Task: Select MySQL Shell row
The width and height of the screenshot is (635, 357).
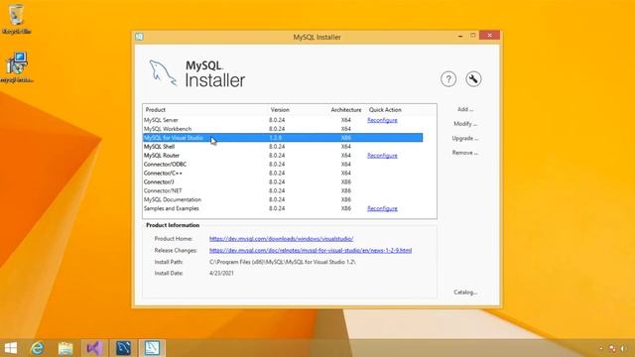Action: click(283, 147)
